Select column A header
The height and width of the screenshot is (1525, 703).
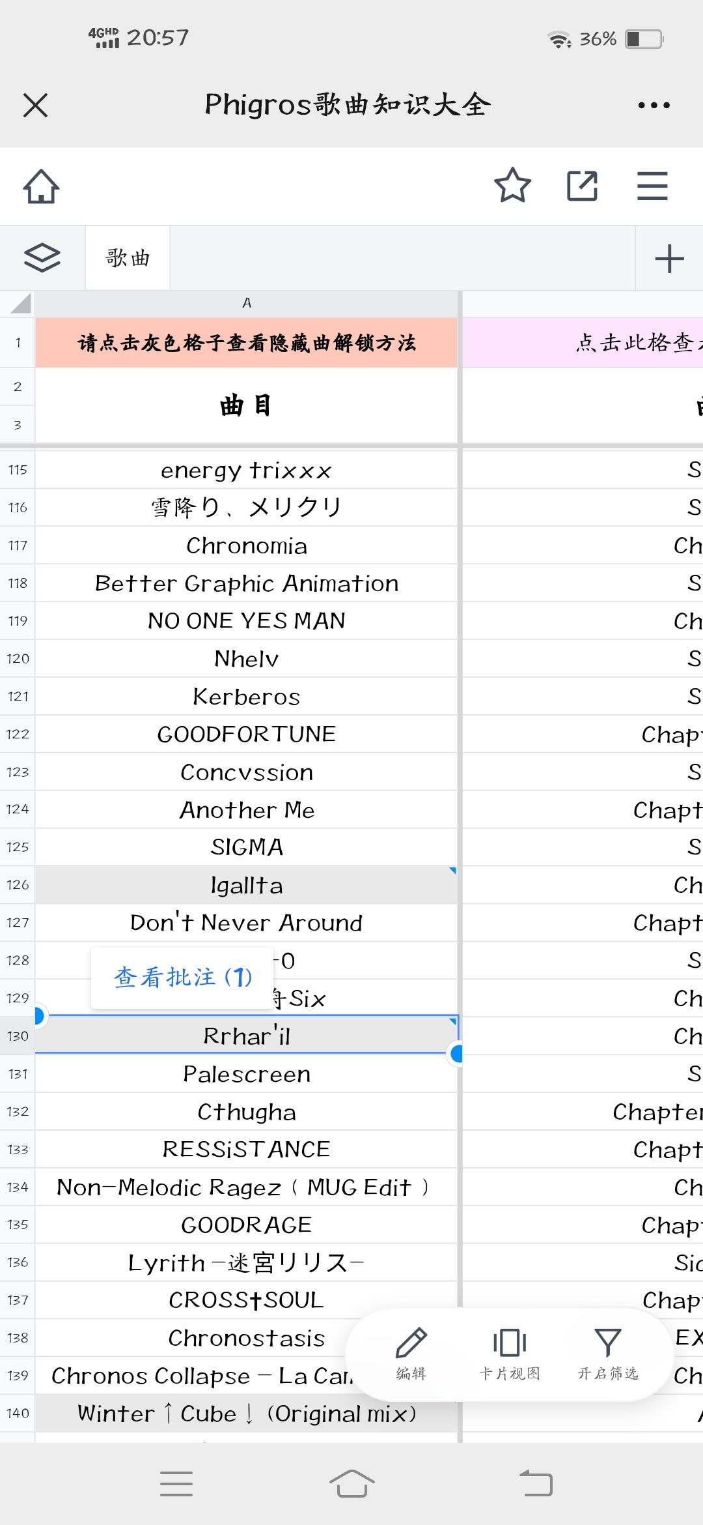247,303
